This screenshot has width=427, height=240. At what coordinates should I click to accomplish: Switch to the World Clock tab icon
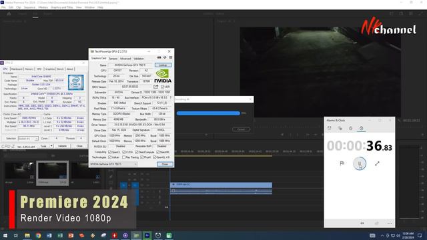(x=340, y=128)
